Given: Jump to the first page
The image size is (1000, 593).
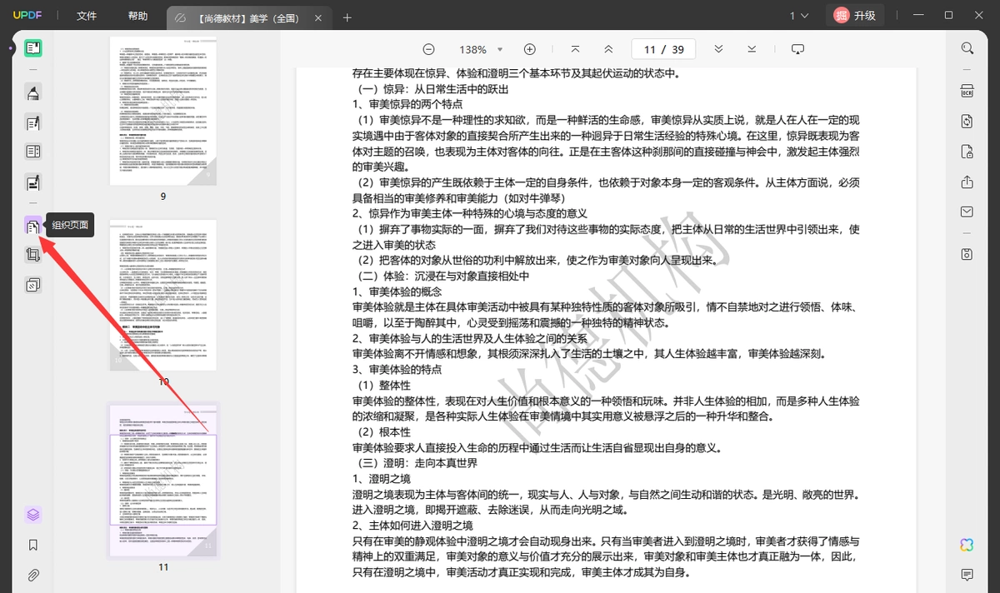Looking at the screenshot, I should click(575, 49).
